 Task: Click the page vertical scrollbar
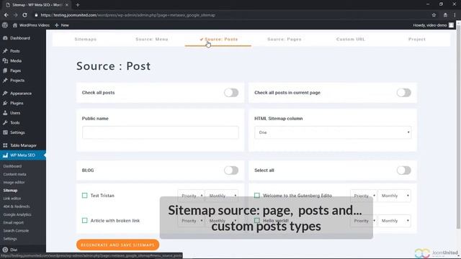point(458,127)
